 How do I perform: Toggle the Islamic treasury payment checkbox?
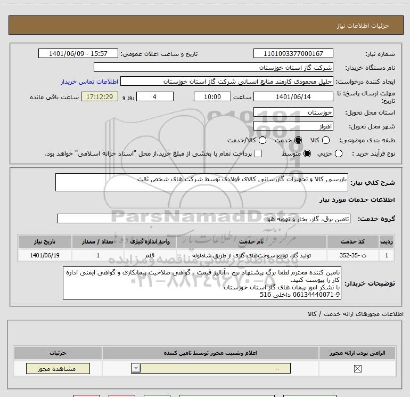(x=258, y=153)
